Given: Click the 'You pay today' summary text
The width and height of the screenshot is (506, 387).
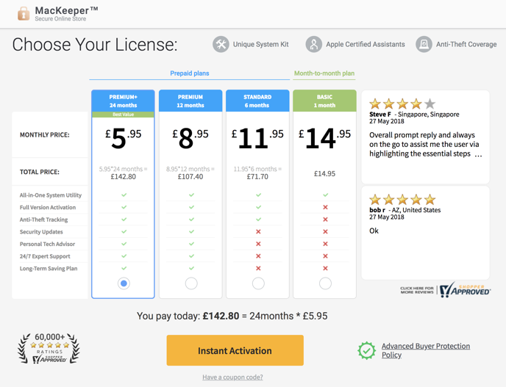Looking at the screenshot, I should tap(232, 316).
